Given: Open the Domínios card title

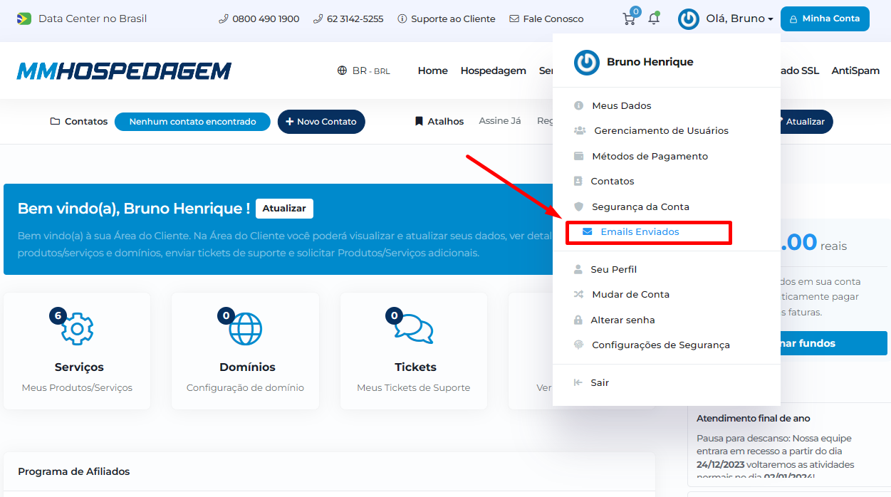Looking at the screenshot, I should [x=247, y=367].
